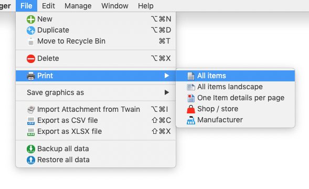Screen dimensions: 309x189
Task: Click the blue Duplicate icon
Action: [x=31, y=30]
